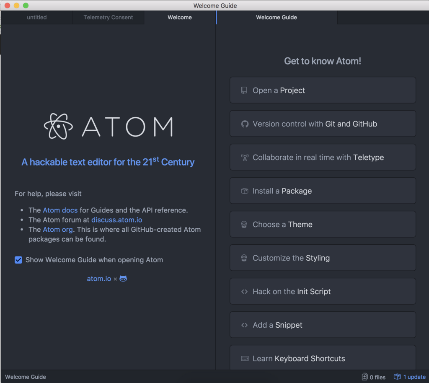
Task: Click the Get to know Atom! heading
Action: coord(323,61)
